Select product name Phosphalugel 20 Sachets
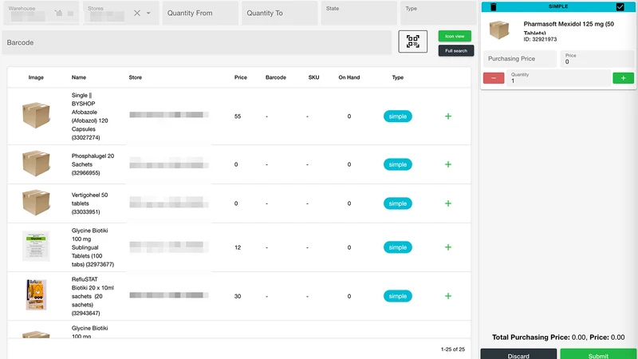 pyautogui.click(x=93, y=164)
